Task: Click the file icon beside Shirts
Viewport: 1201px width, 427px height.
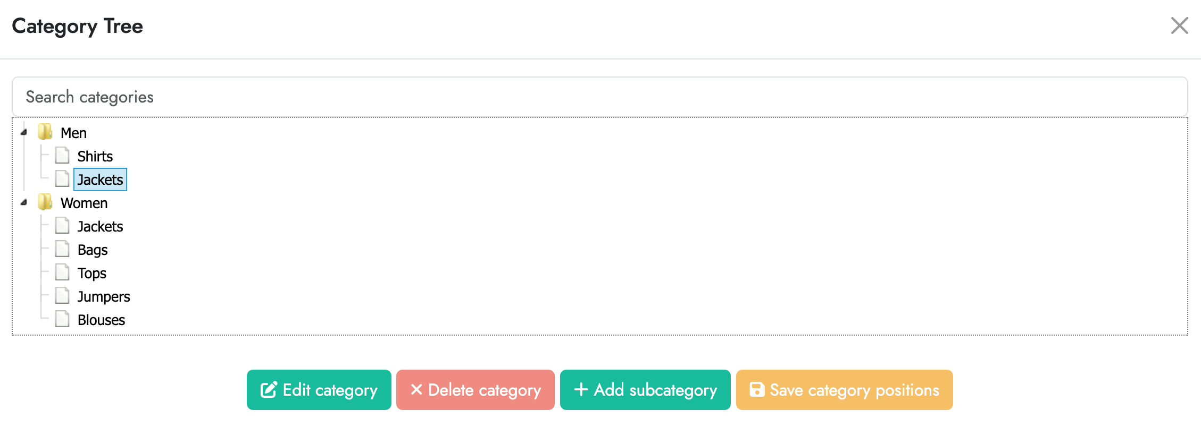Action: pos(62,156)
